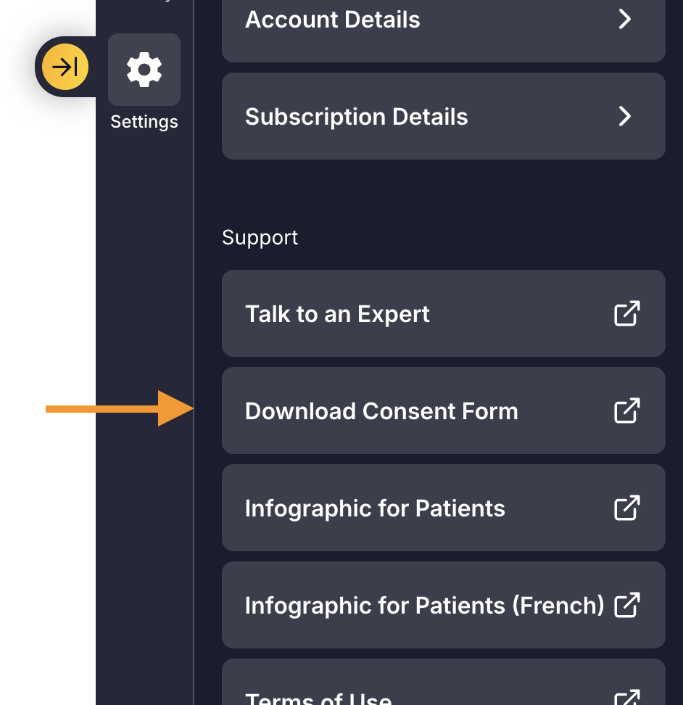Click external-link icon beside Terms of Use
The width and height of the screenshot is (683, 705).
627,698
